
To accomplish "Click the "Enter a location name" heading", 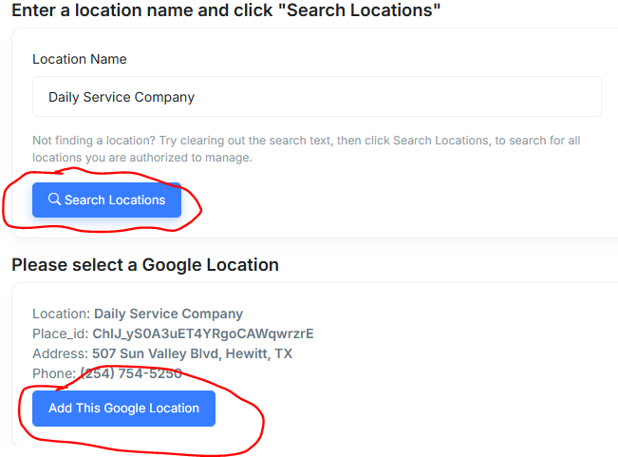I will pos(226,12).
